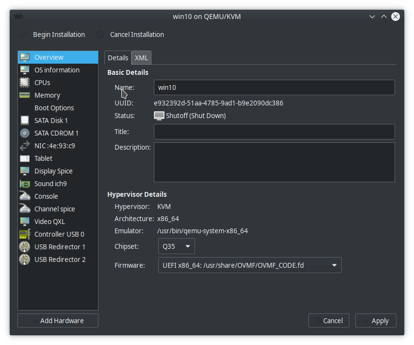414x345 pixels.
Task: Select the SATA Disk 1 drive icon
Action: pyautogui.click(x=25, y=121)
